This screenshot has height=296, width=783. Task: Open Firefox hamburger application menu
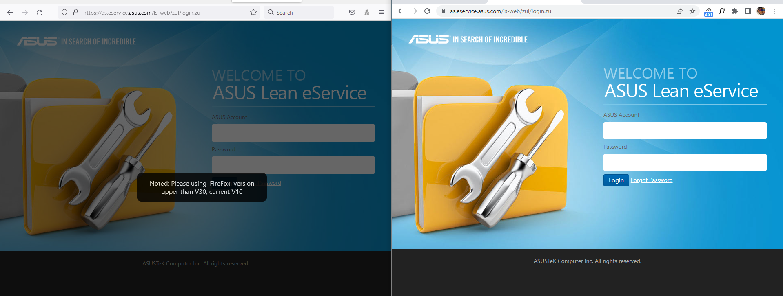(382, 13)
